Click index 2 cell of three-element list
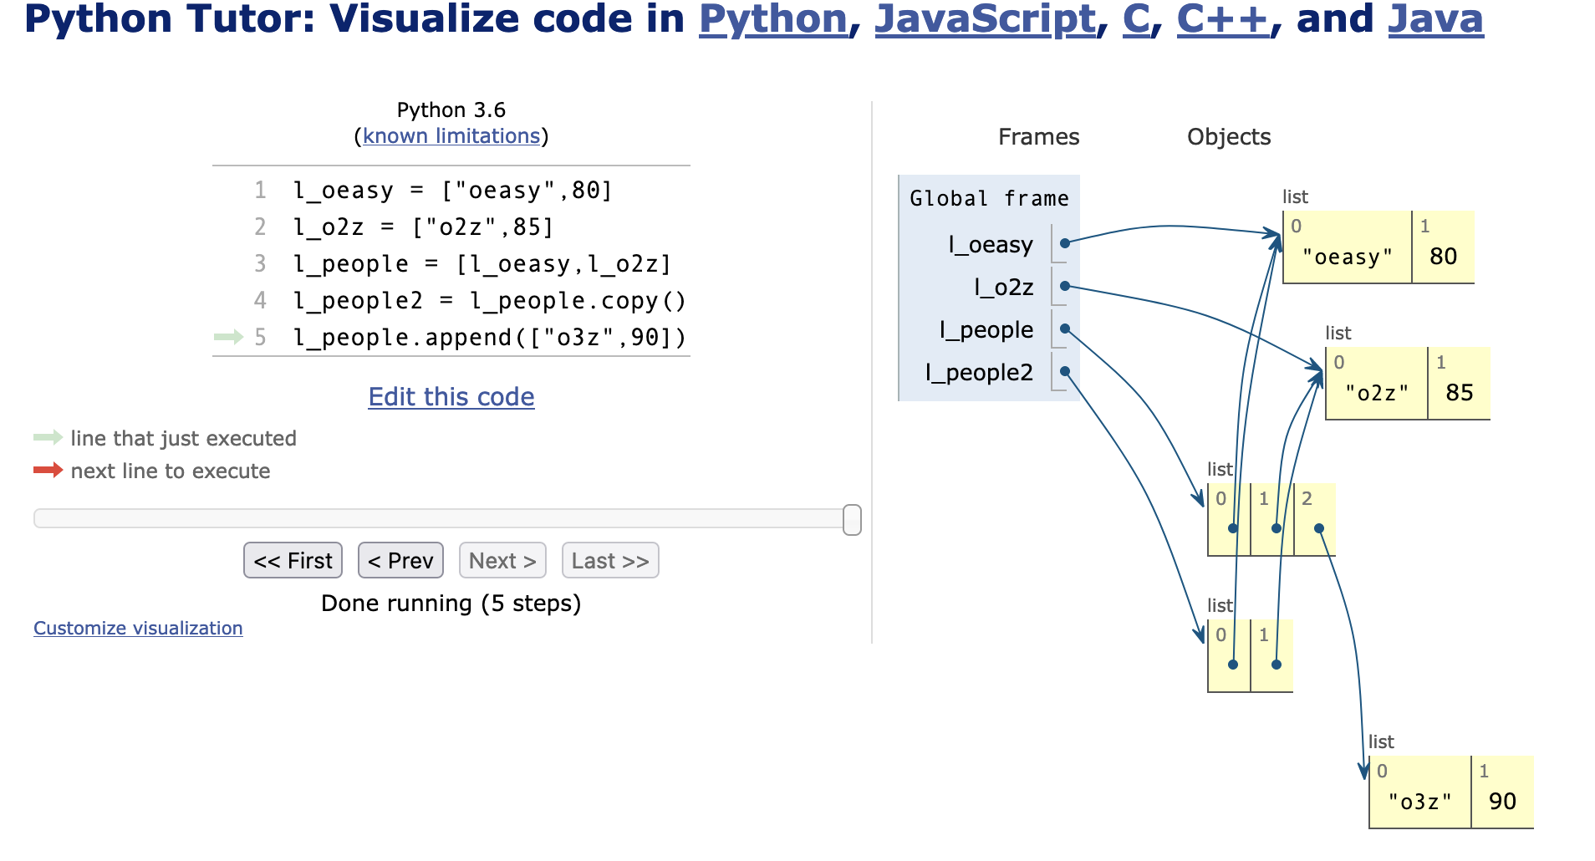 1314,519
